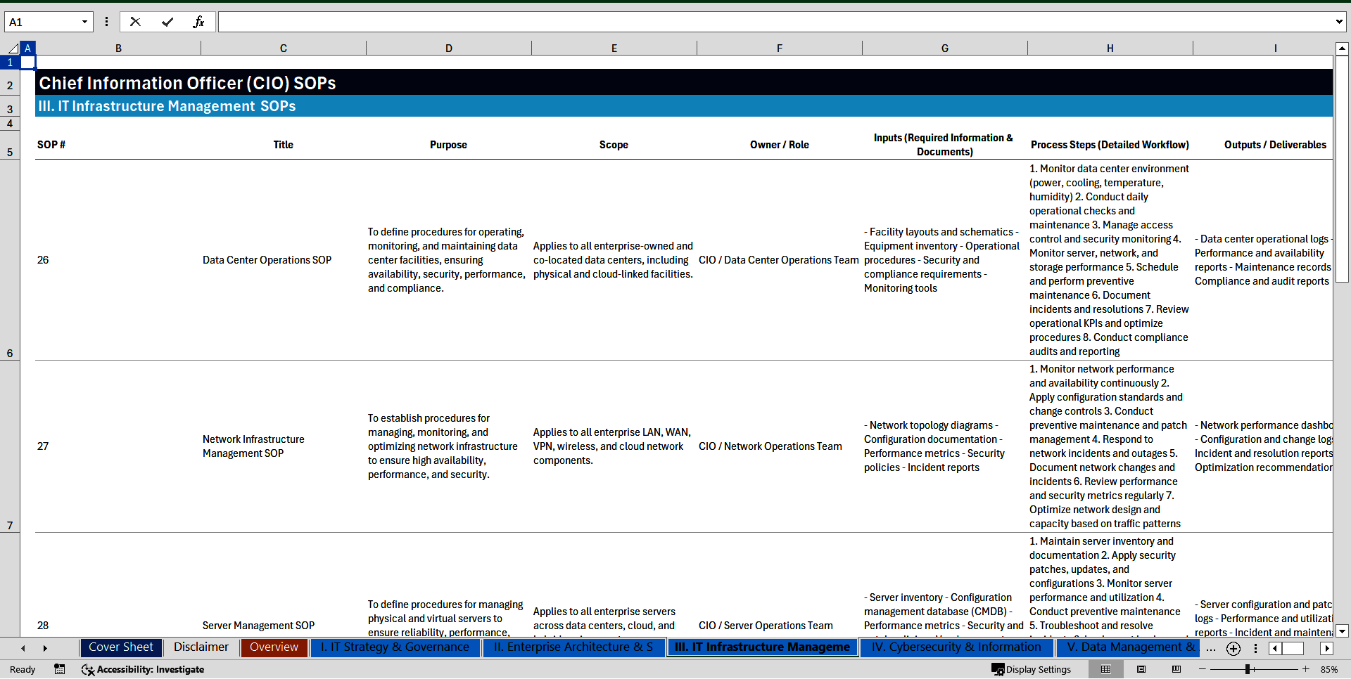Open Accessibility: Investigate checker
Image resolution: width=1351 pixels, height=679 pixels.
click(143, 669)
